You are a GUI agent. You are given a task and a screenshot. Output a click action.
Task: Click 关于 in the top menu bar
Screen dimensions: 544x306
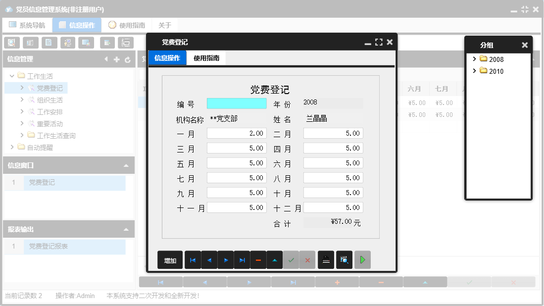click(164, 24)
